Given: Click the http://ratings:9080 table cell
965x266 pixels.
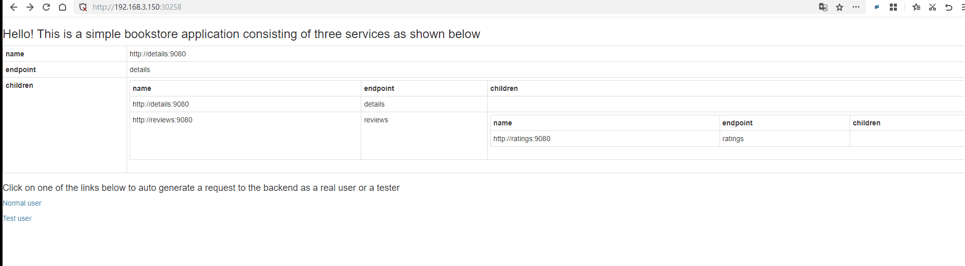Looking at the screenshot, I should (x=522, y=139).
